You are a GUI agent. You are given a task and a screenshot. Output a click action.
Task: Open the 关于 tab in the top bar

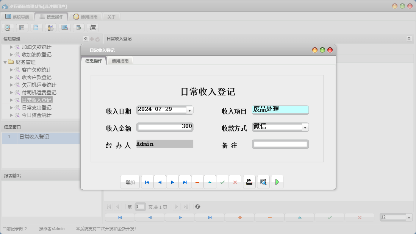coord(111,17)
